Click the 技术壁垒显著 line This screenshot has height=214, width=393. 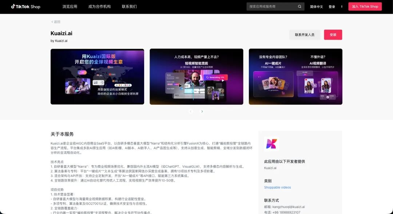pyautogui.click(x=63, y=194)
